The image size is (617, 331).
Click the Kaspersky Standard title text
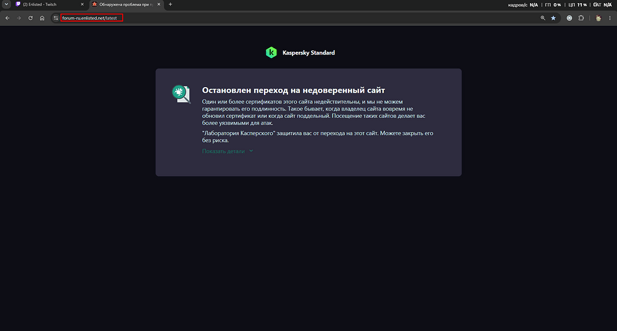(308, 53)
